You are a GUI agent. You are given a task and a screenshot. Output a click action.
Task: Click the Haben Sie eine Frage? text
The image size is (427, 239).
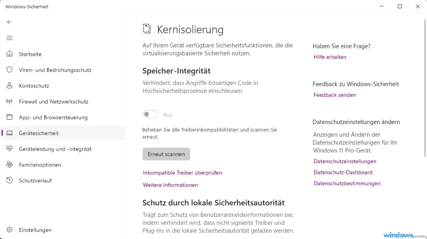pos(342,46)
